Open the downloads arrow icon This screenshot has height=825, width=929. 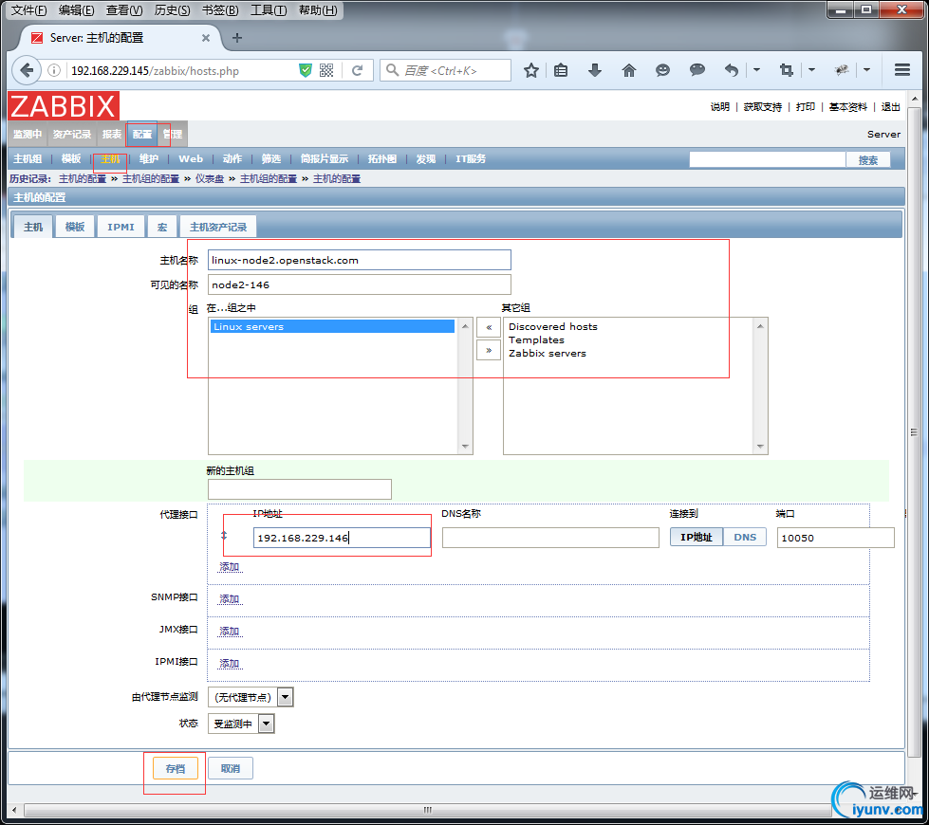tap(595, 70)
